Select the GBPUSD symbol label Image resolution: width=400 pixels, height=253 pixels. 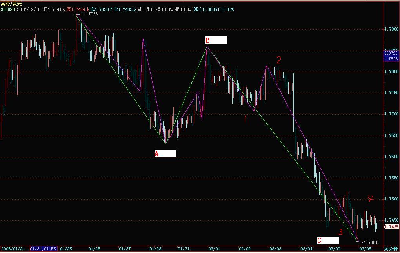pos(8,10)
